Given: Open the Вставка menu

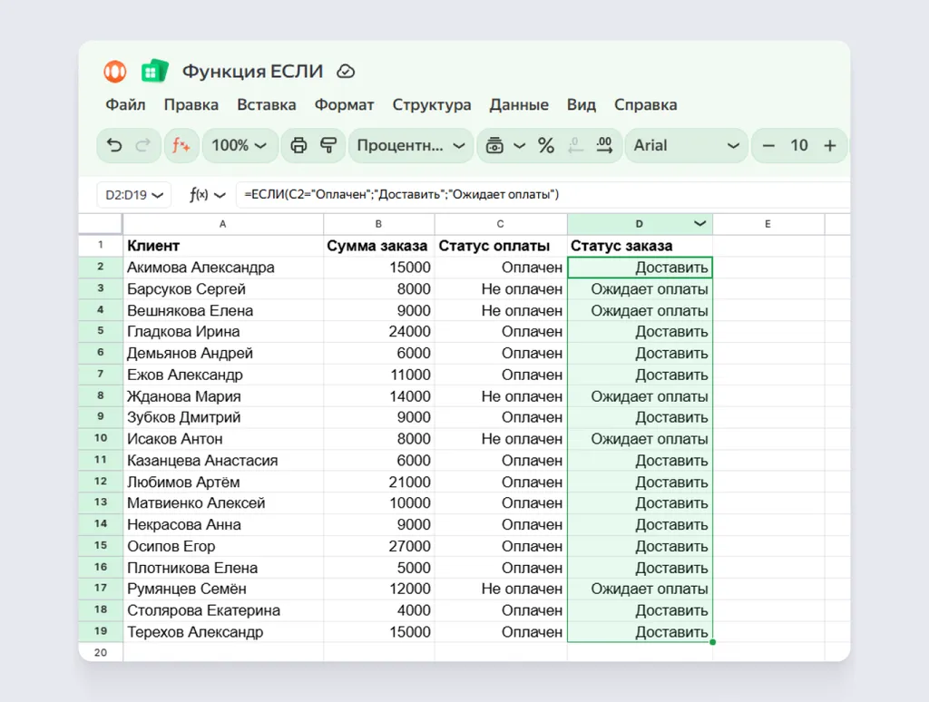Looking at the screenshot, I should tap(267, 105).
